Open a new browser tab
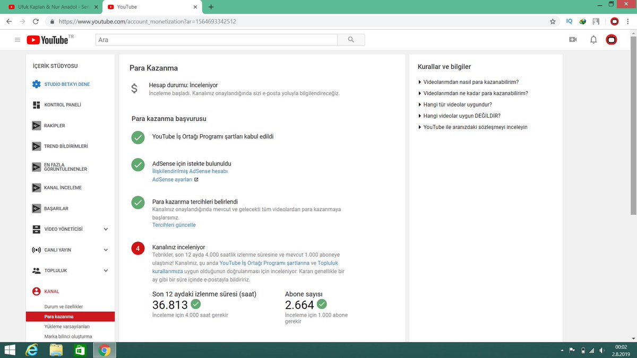 [211, 7]
